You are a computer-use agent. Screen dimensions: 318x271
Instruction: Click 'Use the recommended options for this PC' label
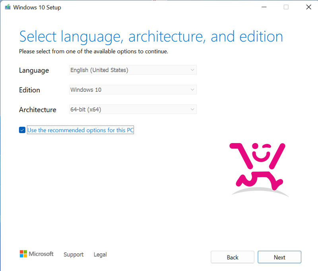(x=81, y=130)
